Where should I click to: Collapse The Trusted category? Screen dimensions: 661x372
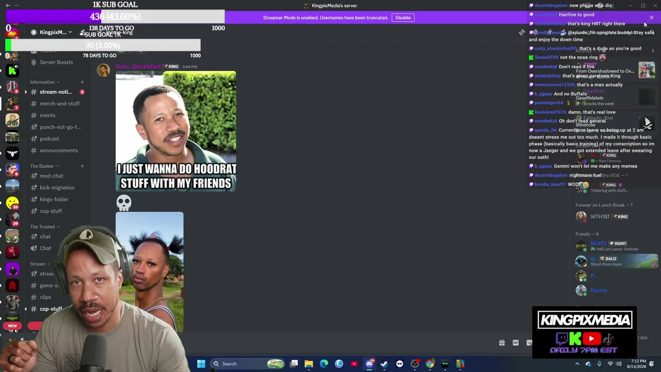(45, 226)
